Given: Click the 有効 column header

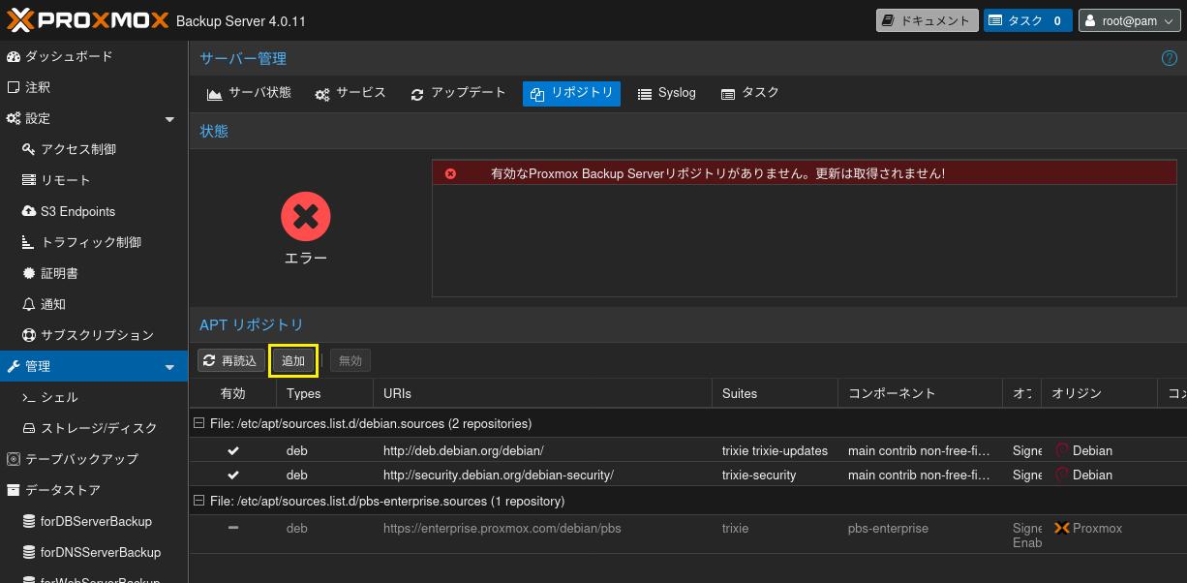Looking at the screenshot, I should (x=232, y=393).
